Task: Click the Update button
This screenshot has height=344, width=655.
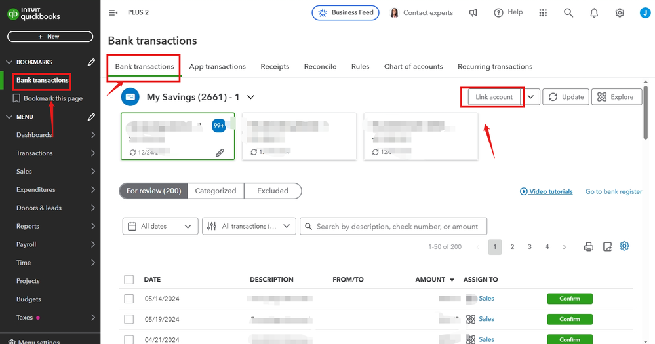Action: tap(566, 97)
